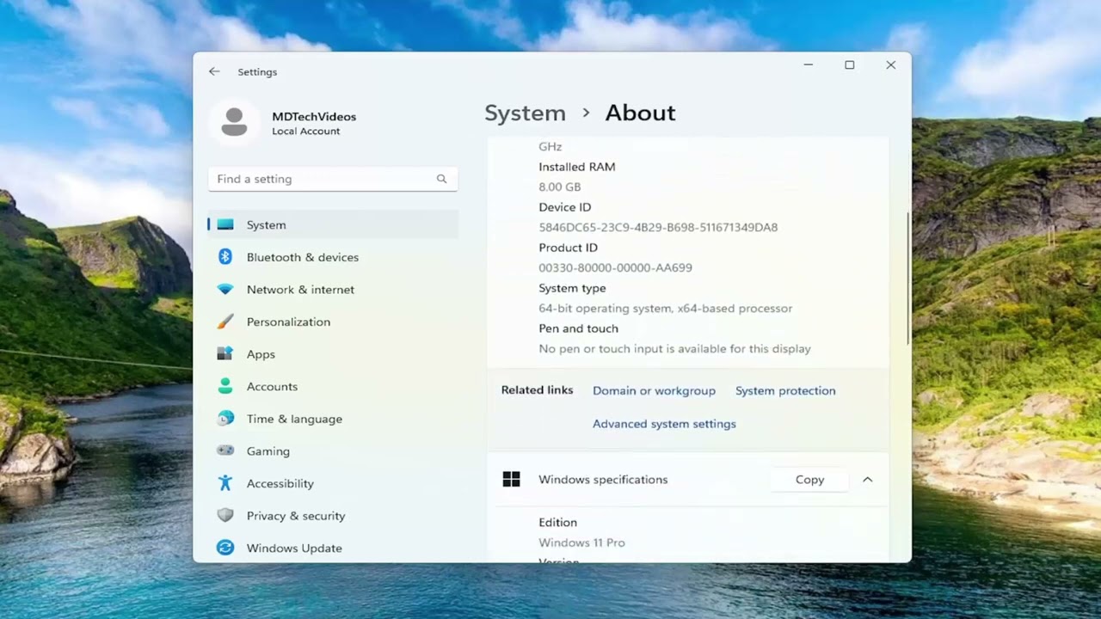Click the Installed RAM label
The height and width of the screenshot is (619, 1101).
pos(576,167)
